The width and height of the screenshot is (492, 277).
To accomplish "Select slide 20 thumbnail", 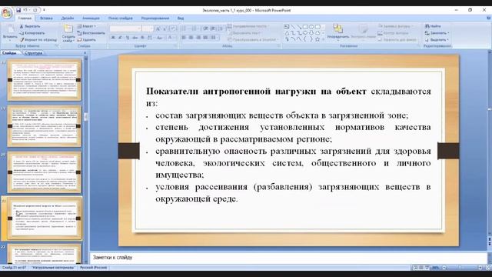I will click(x=45, y=172).
